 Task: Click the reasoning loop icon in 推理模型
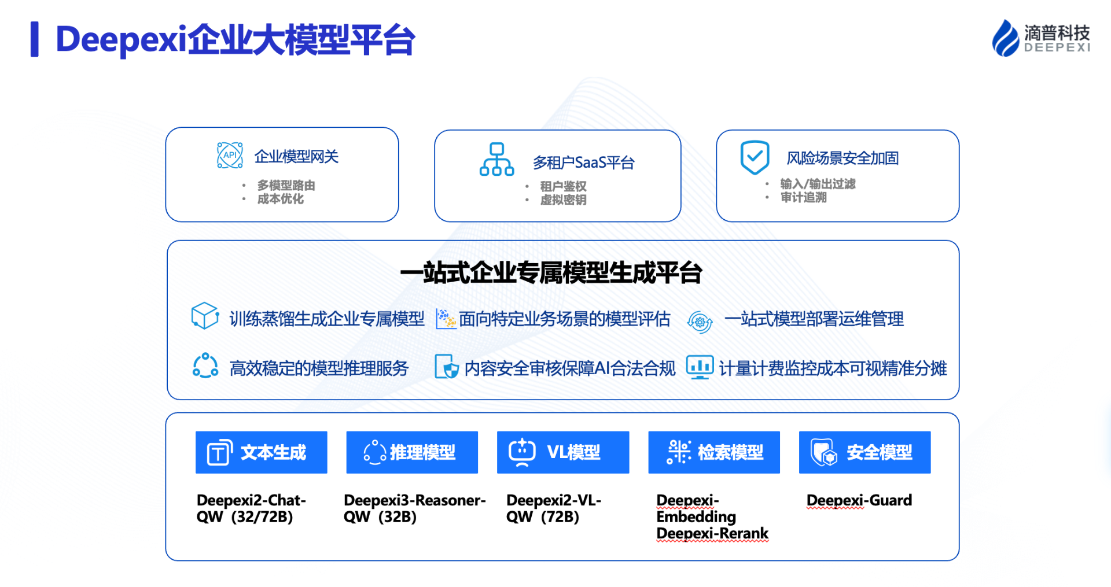pyautogui.click(x=374, y=452)
